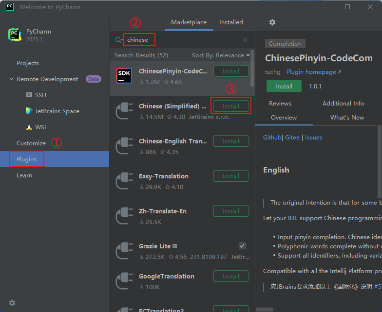
Task: Clear the plugin search text with X icon
Action: click(245, 40)
